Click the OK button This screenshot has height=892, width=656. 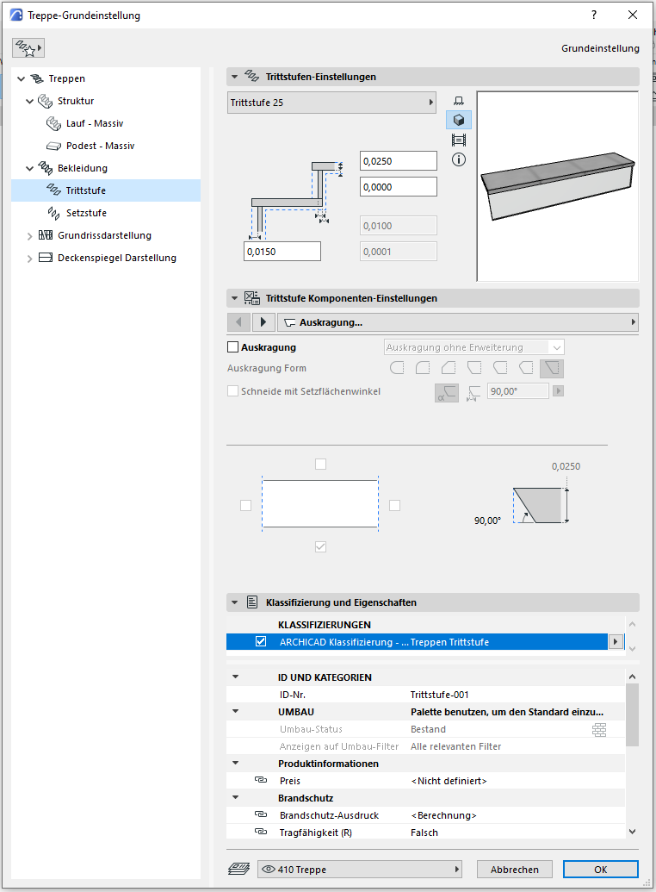click(600, 870)
